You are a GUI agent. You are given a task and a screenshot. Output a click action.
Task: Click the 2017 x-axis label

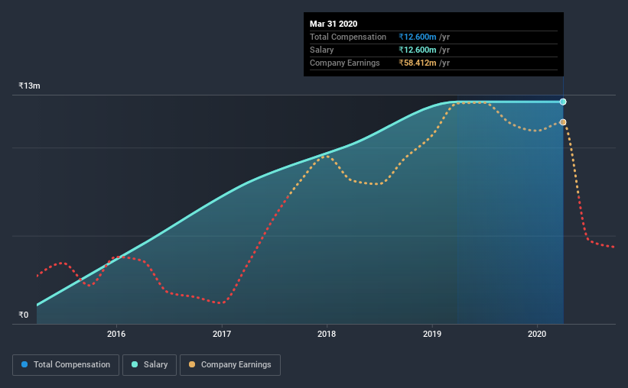tap(222, 334)
